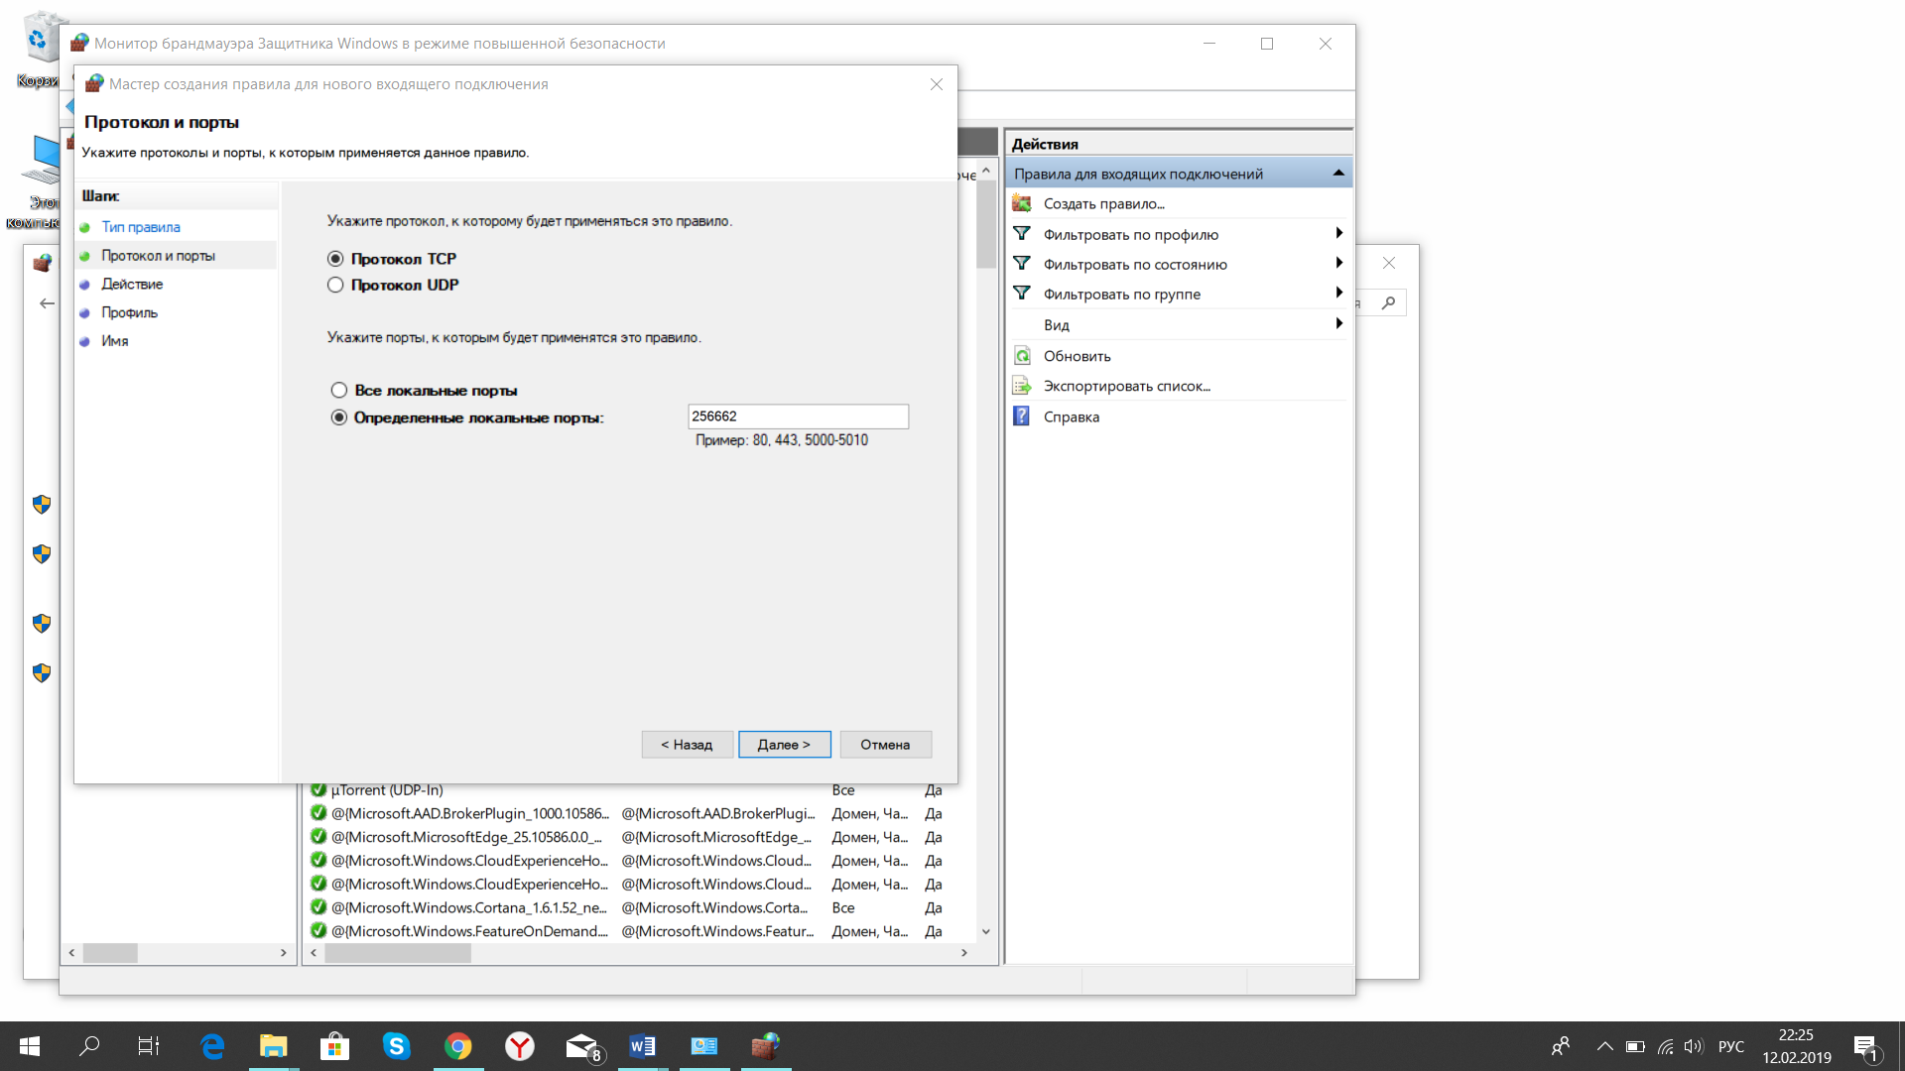Click the 'Обновить' refresh icon
1905x1071 pixels.
pos(1021,356)
